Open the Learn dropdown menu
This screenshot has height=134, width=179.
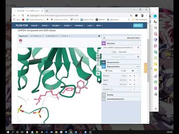pyautogui.click(x=90, y=25)
